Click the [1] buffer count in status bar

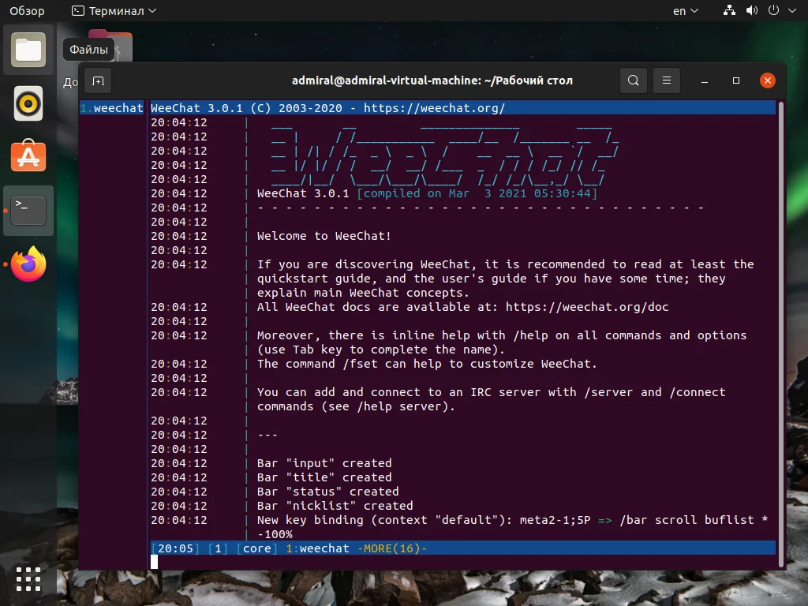pyautogui.click(x=218, y=548)
